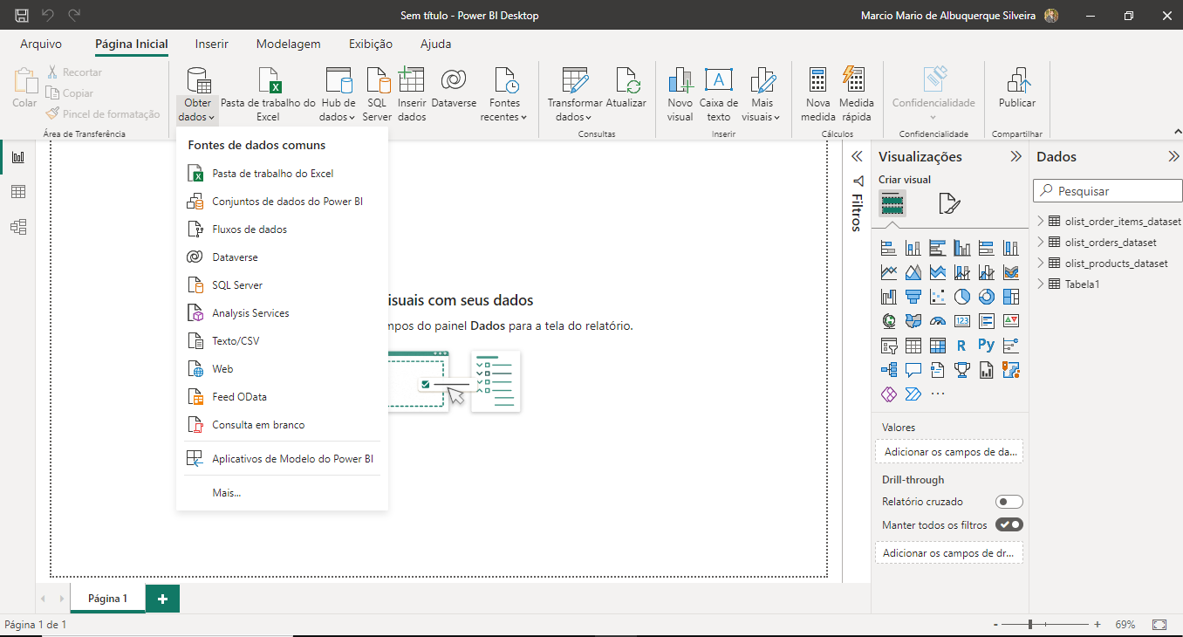Image resolution: width=1183 pixels, height=637 pixels.
Task: Click the zoom out minus button
Action: click(x=995, y=625)
